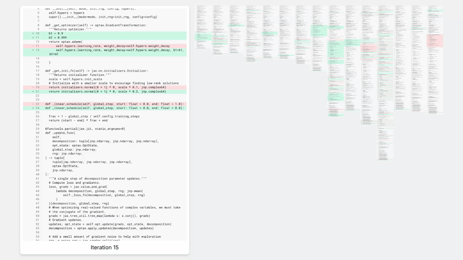
Task: Click the 'lambda decomposition, global_step, rng' line
Action: pyautogui.click(x=99, y=191)
